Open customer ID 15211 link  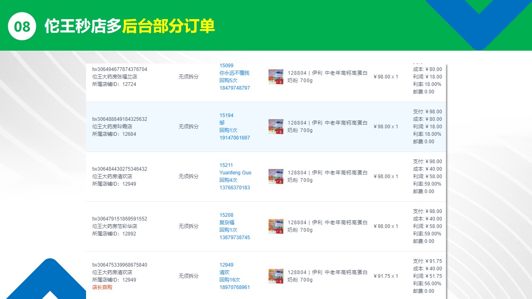click(x=227, y=165)
